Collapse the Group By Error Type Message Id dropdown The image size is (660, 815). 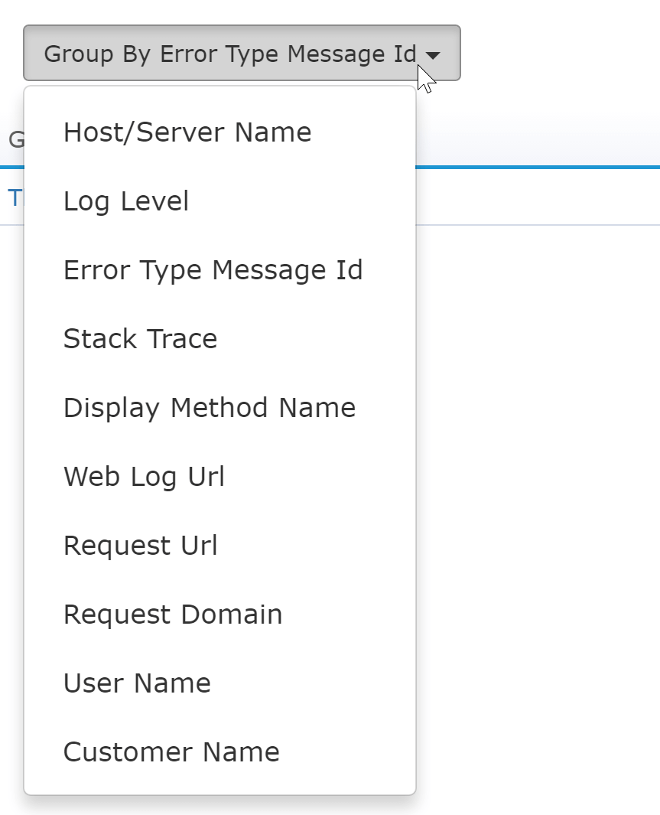tap(242, 53)
